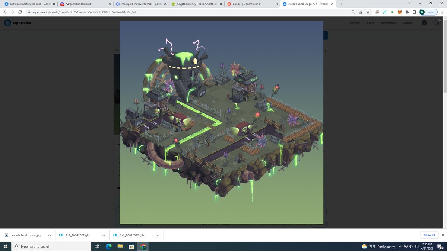Click the share page icon
The width and height of the screenshot is (447, 251).
[361, 12]
